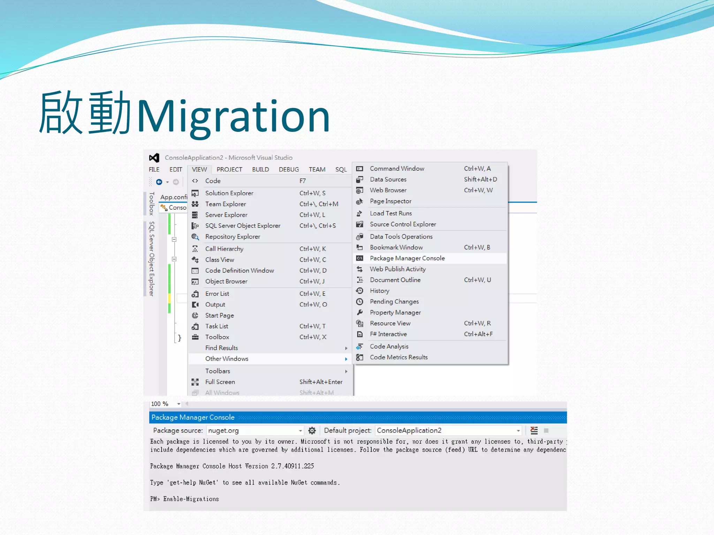Screen dimensions: 714x535
Task: Click the Output window icon
Action: [195, 304]
